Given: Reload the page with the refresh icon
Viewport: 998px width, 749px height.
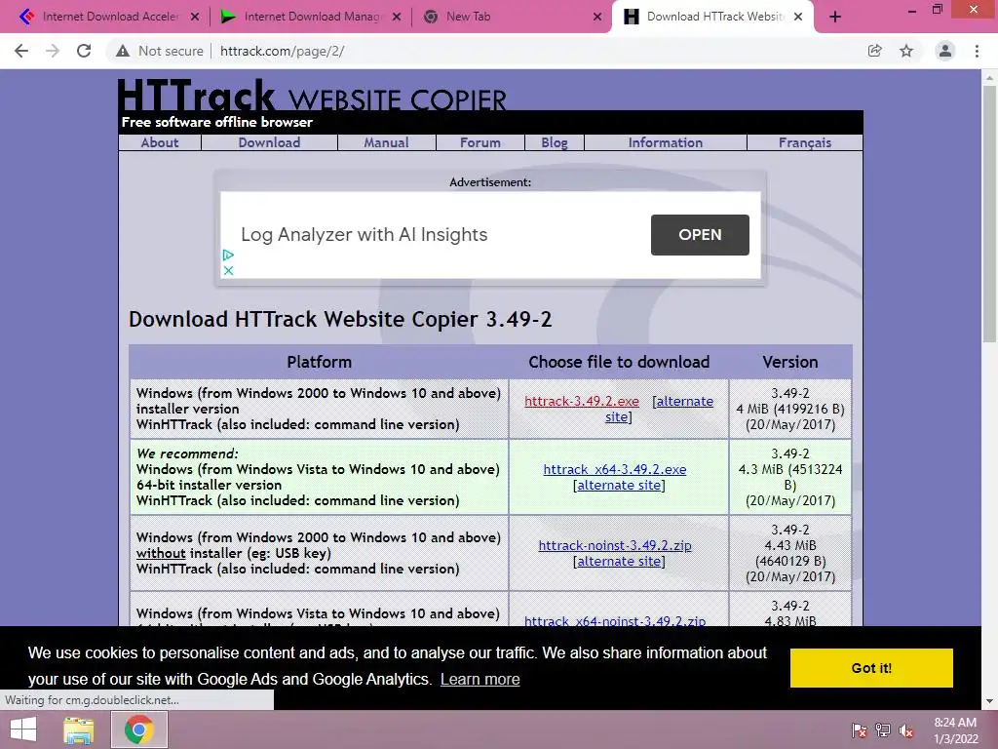Looking at the screenshot, I should click(84, 51).
